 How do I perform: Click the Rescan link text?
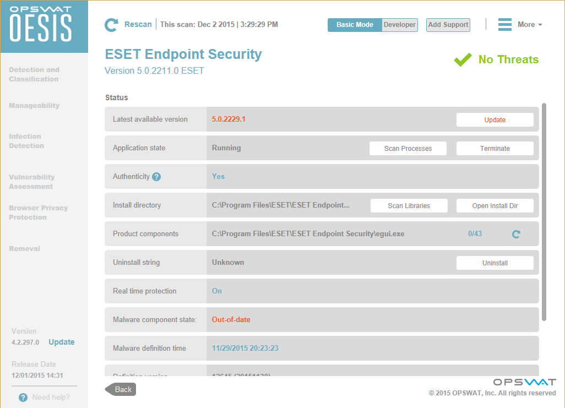pyautogui.click(x=138, y=25)
